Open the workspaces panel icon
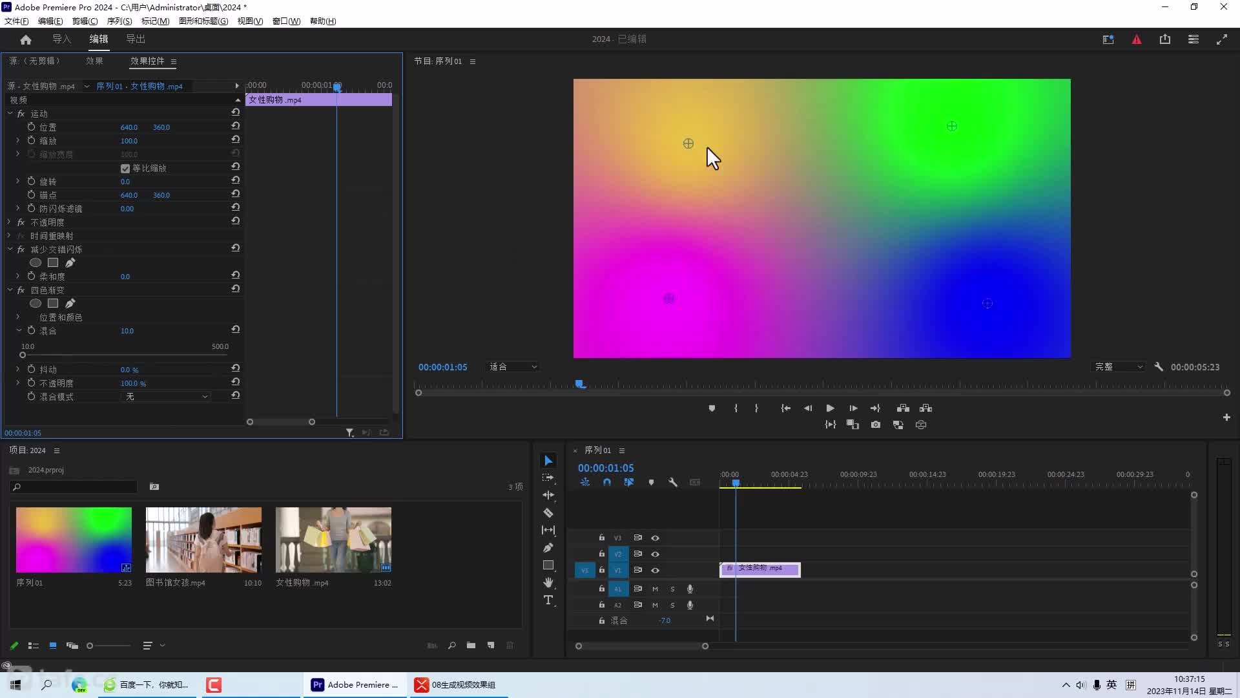 1193,39
